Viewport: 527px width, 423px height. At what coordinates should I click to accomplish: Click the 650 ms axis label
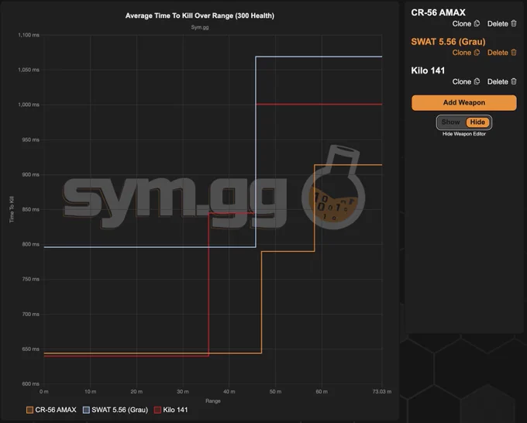tap(30, 349)
